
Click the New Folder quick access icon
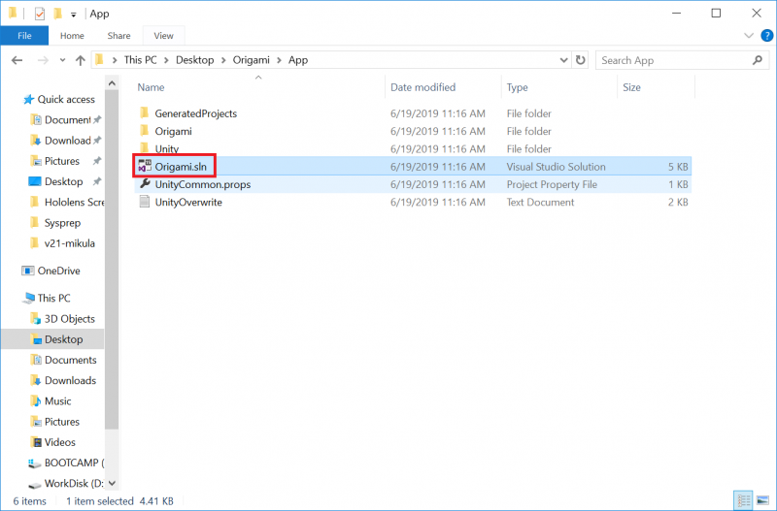point(57,14)
